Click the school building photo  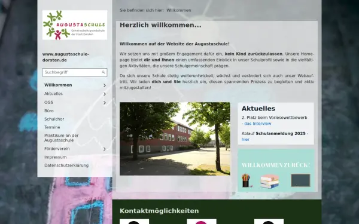tap(175, 139)
